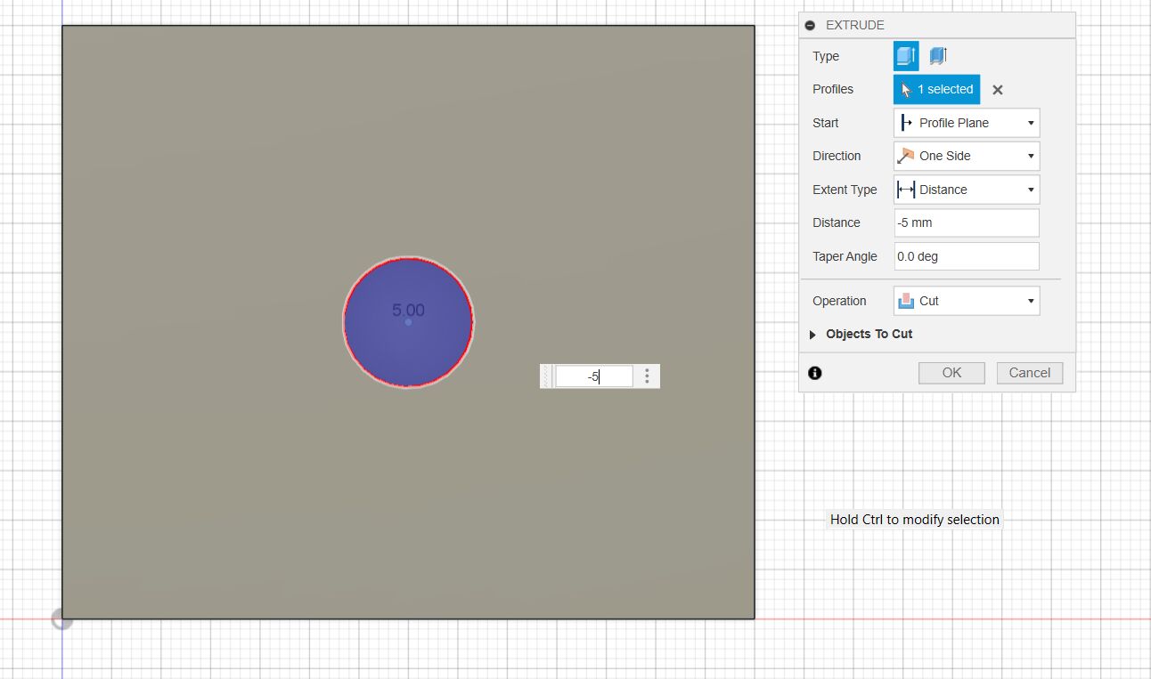Select the Thin Extrude type icon

[937, 56]
